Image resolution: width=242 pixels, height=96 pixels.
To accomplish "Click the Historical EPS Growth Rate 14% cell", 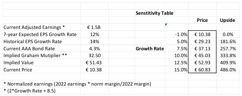I will [x=95, y=41].
